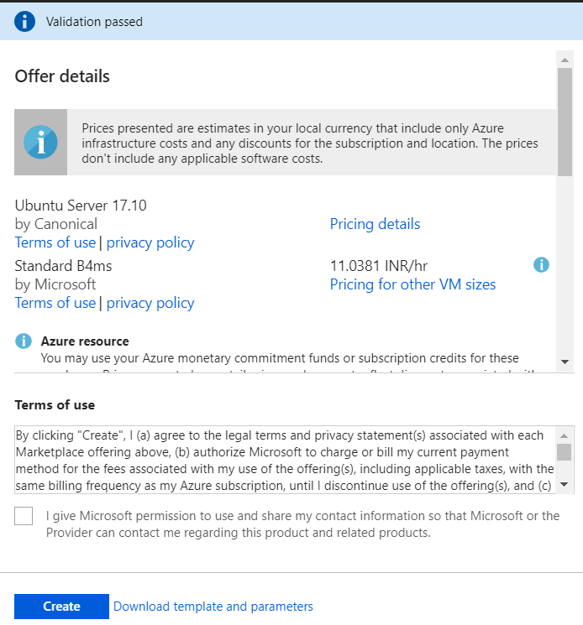Click the large info icon in the price estimates banner

pos(40,142)
